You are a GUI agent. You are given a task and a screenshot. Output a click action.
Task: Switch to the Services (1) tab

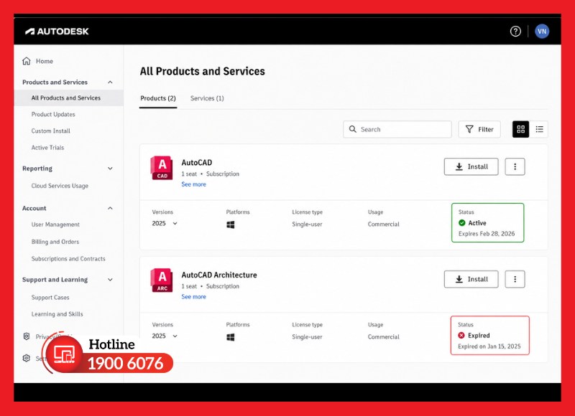click(x=207, y=98)
